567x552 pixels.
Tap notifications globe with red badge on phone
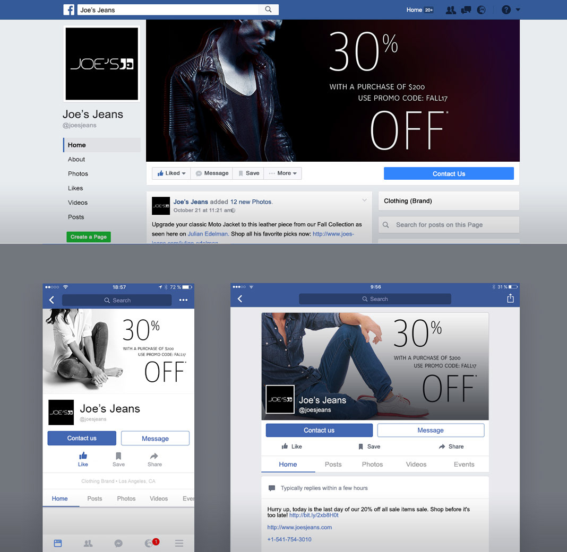(x=151, y=542)
